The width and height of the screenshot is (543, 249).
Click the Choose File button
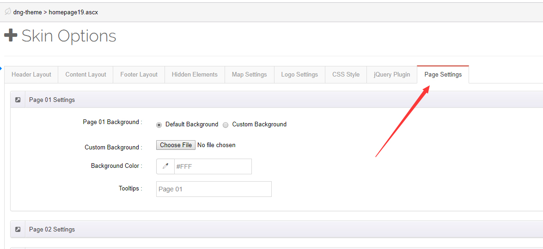(x=176, y=145)
